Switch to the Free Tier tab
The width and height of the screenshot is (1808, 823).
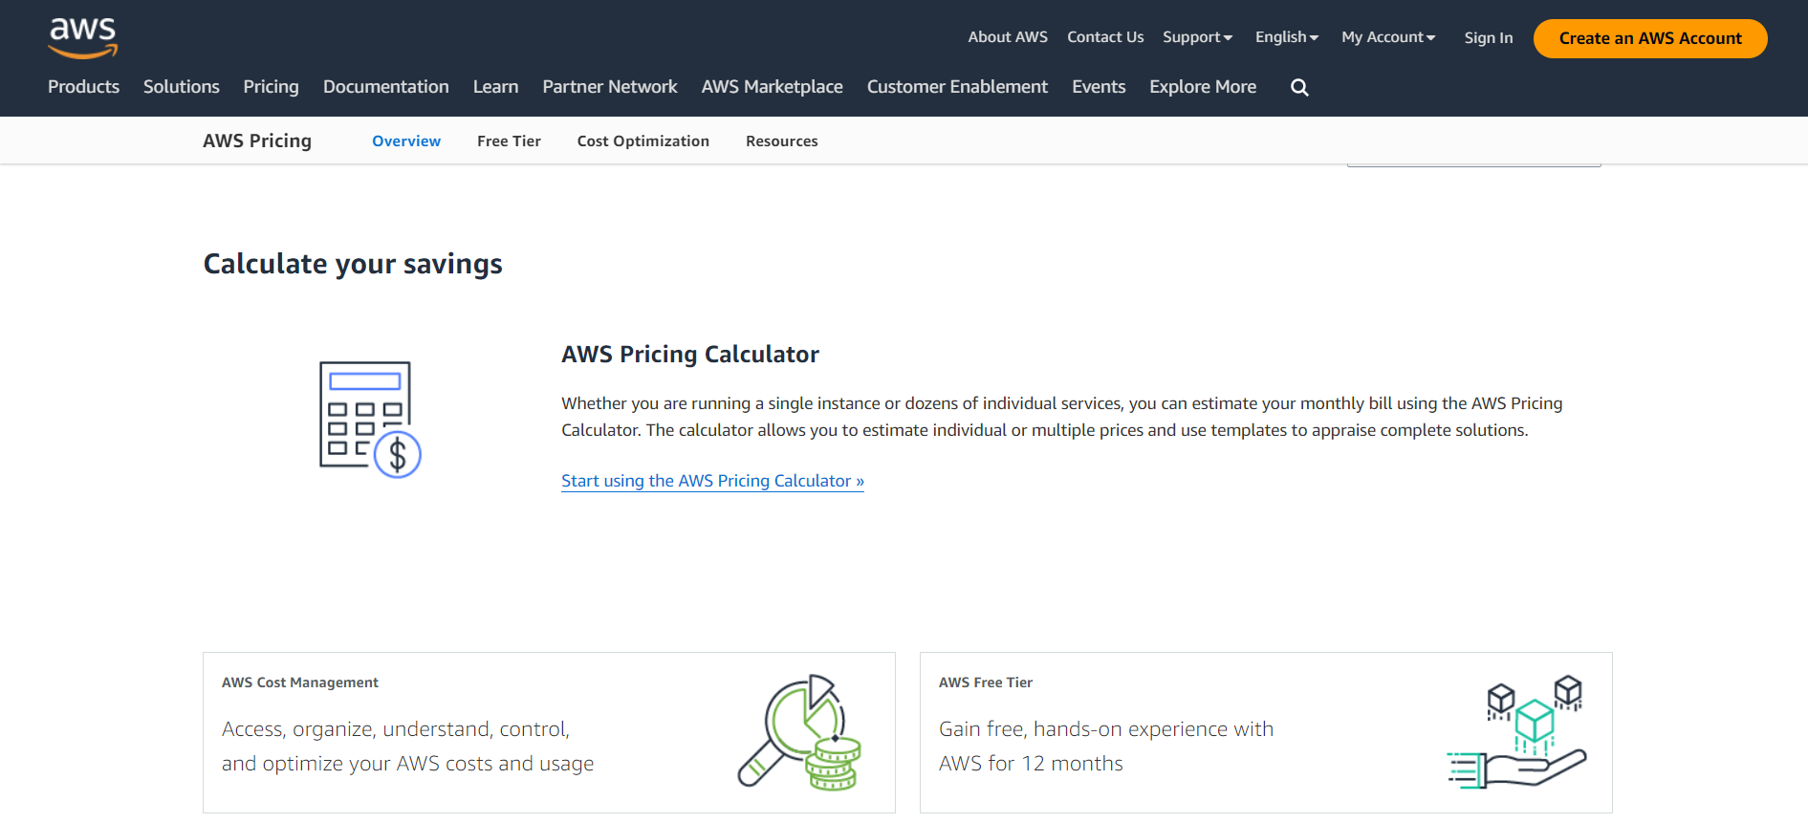coord(509,141)
